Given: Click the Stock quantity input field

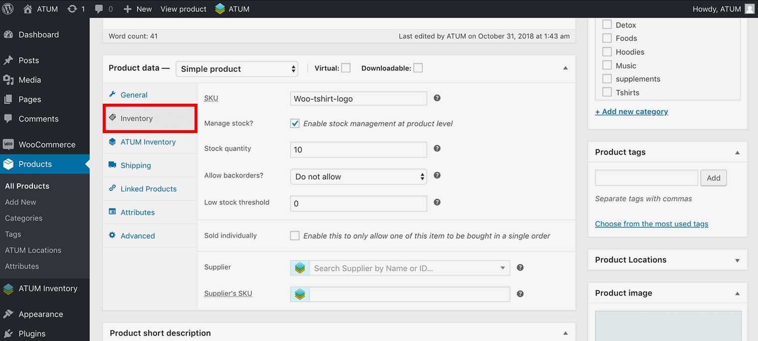Looking at the screenshot, I should pyautogui.click(x=358, y=150).
